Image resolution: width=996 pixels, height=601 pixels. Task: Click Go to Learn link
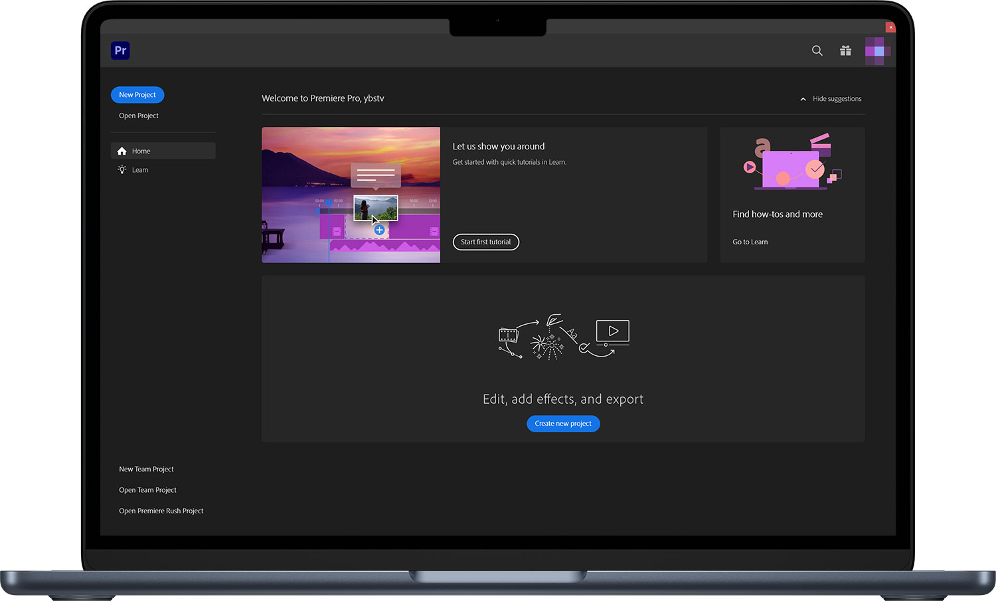point(750,242)
